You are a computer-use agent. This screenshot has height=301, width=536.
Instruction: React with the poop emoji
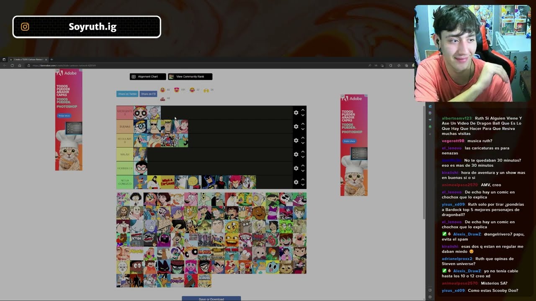162,99
